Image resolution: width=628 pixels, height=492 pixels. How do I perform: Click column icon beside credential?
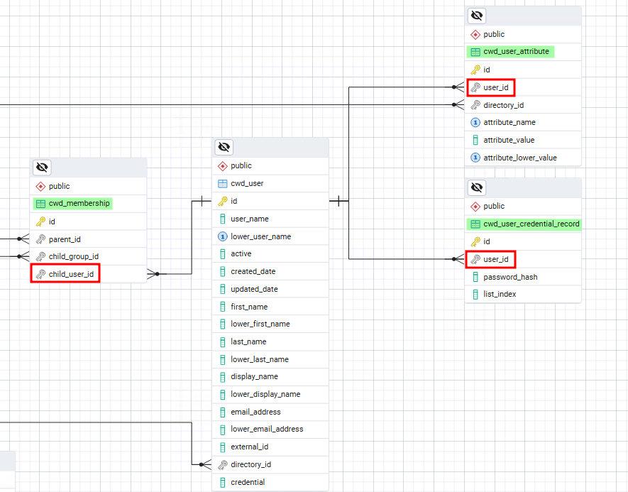tap(222, 482)
